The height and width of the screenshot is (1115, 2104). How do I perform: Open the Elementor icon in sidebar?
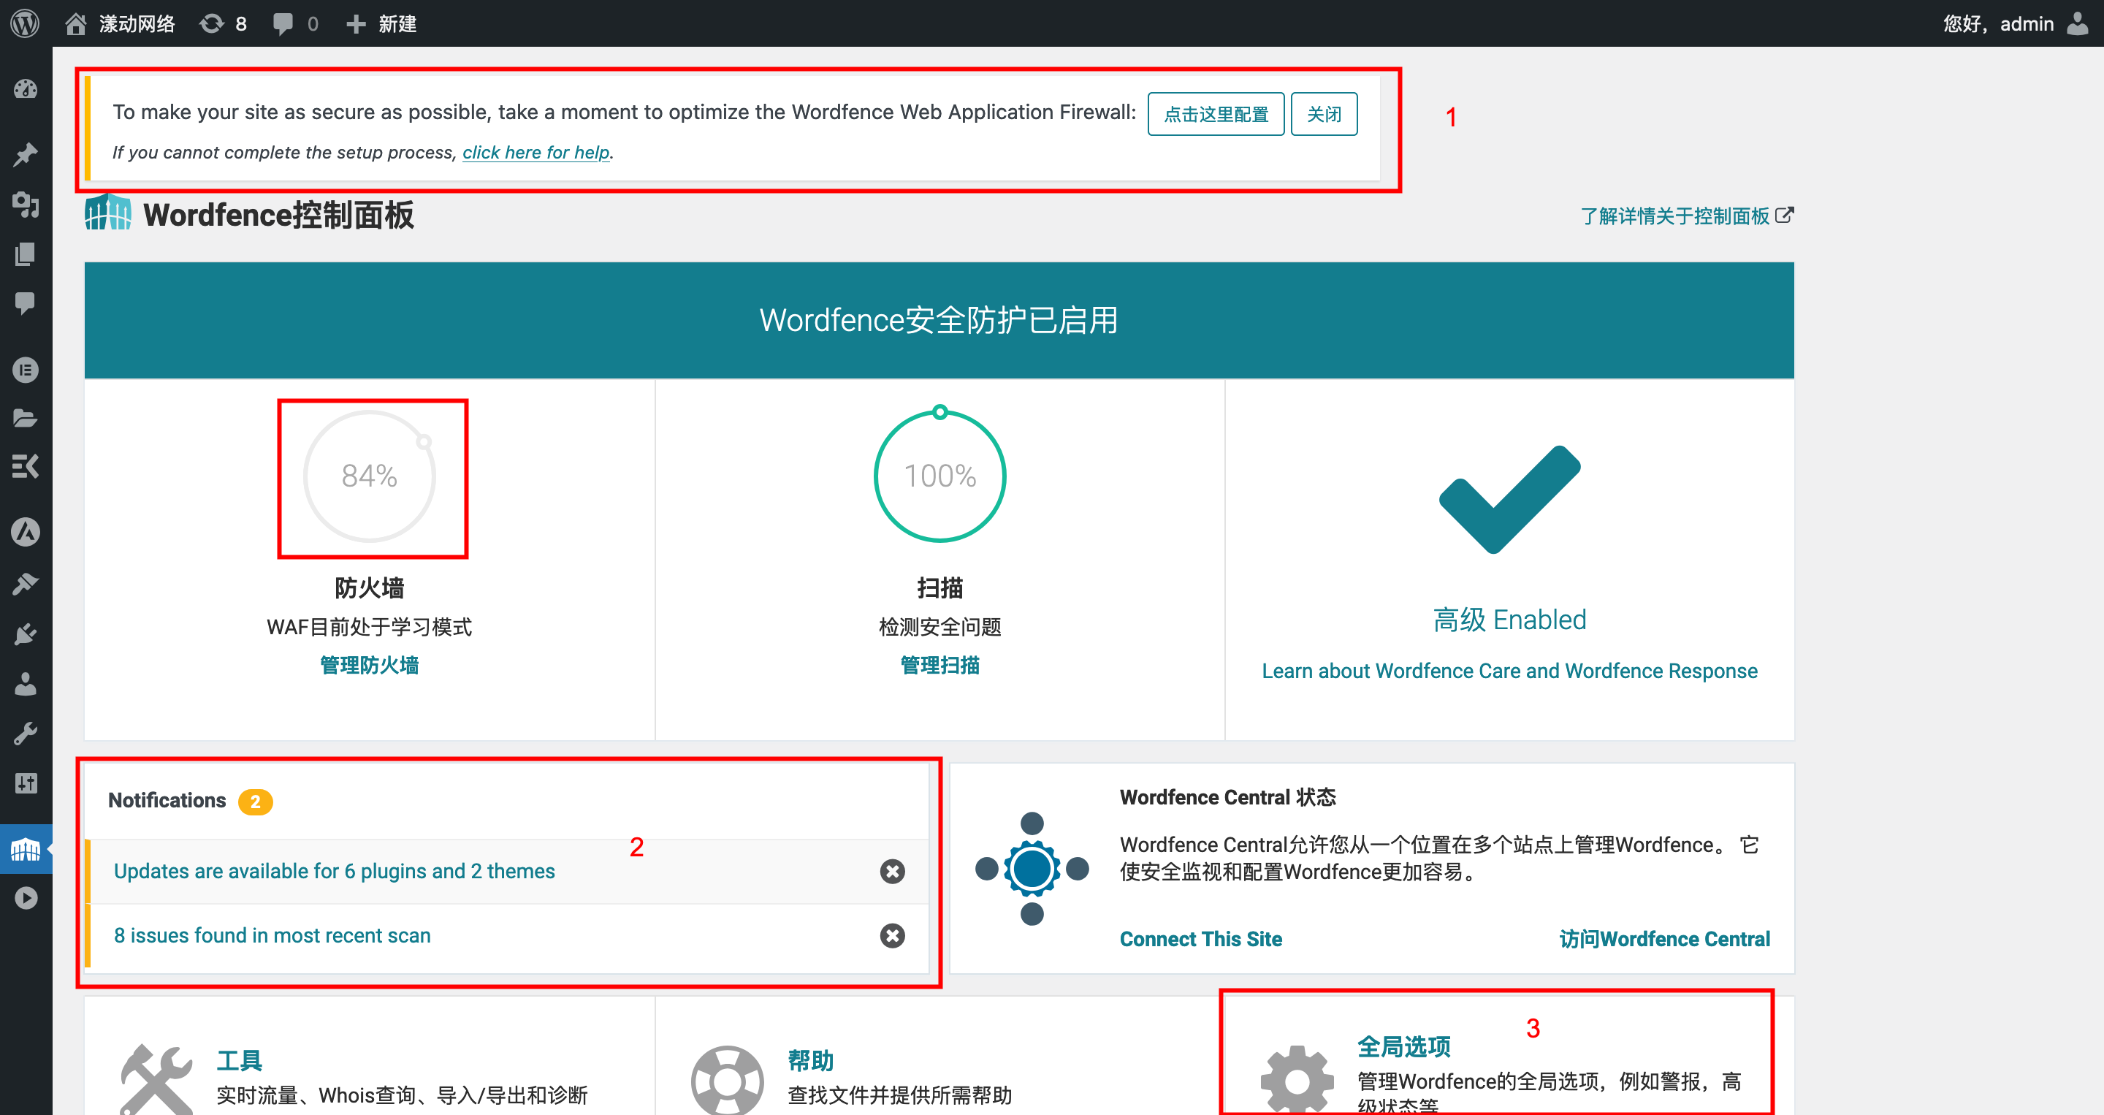coord(26,370)
